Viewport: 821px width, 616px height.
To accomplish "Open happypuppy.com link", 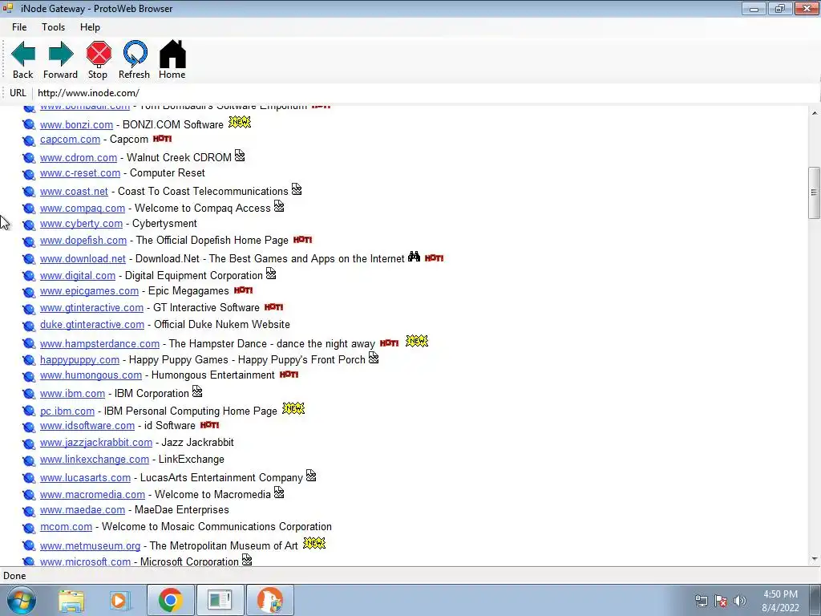I will click(79, 360).
